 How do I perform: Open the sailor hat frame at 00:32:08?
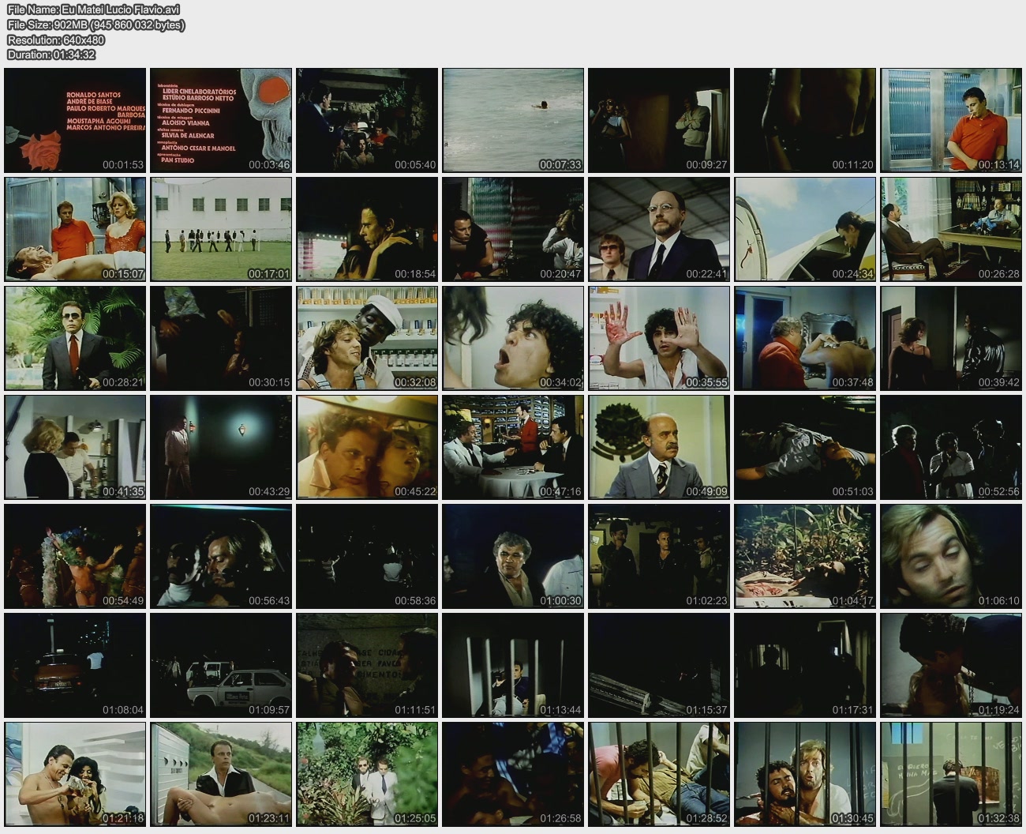pos(367,338)
